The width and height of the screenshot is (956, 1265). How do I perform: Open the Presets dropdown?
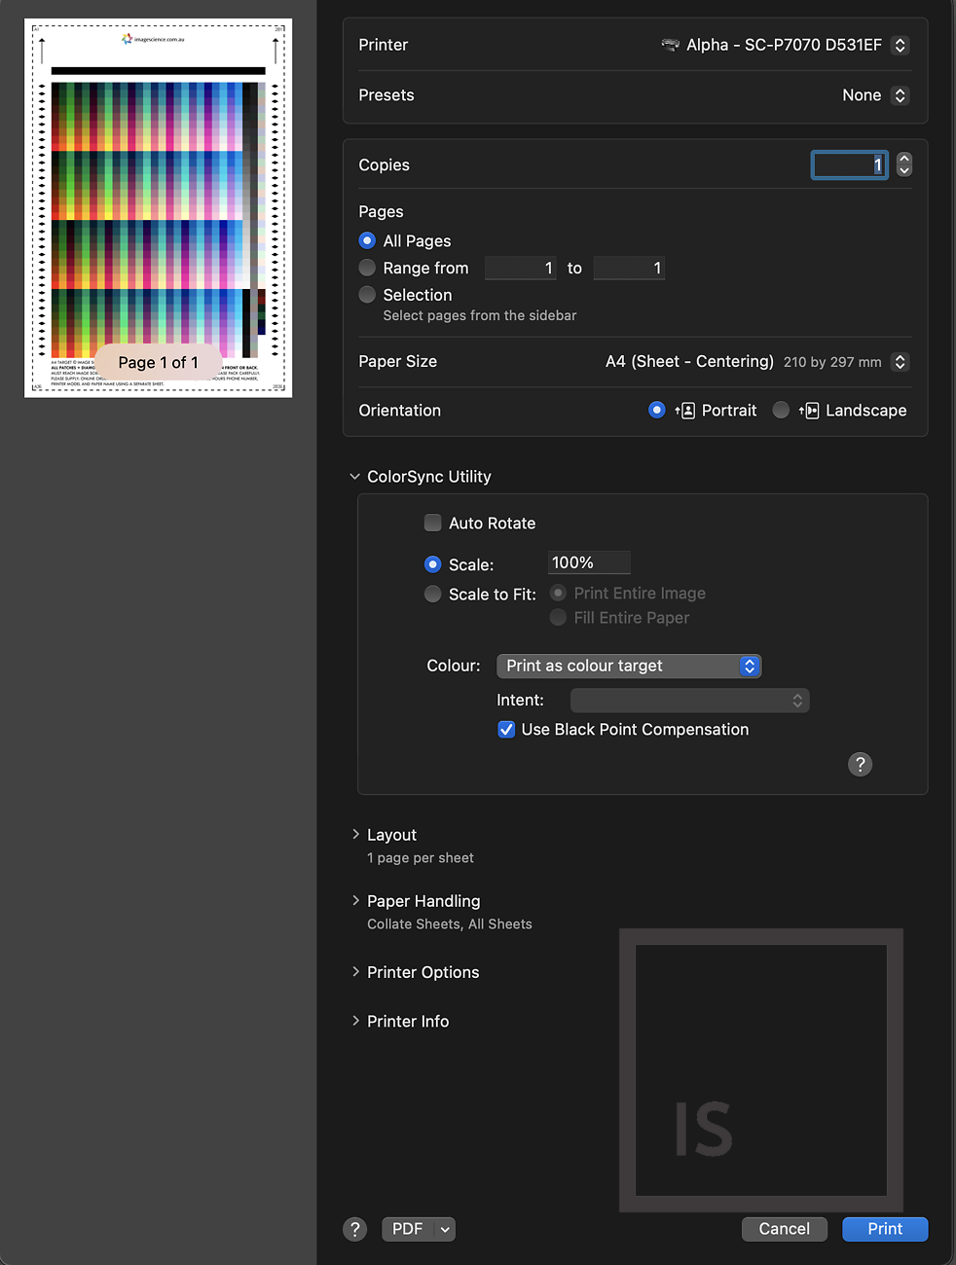pos(874,94)
